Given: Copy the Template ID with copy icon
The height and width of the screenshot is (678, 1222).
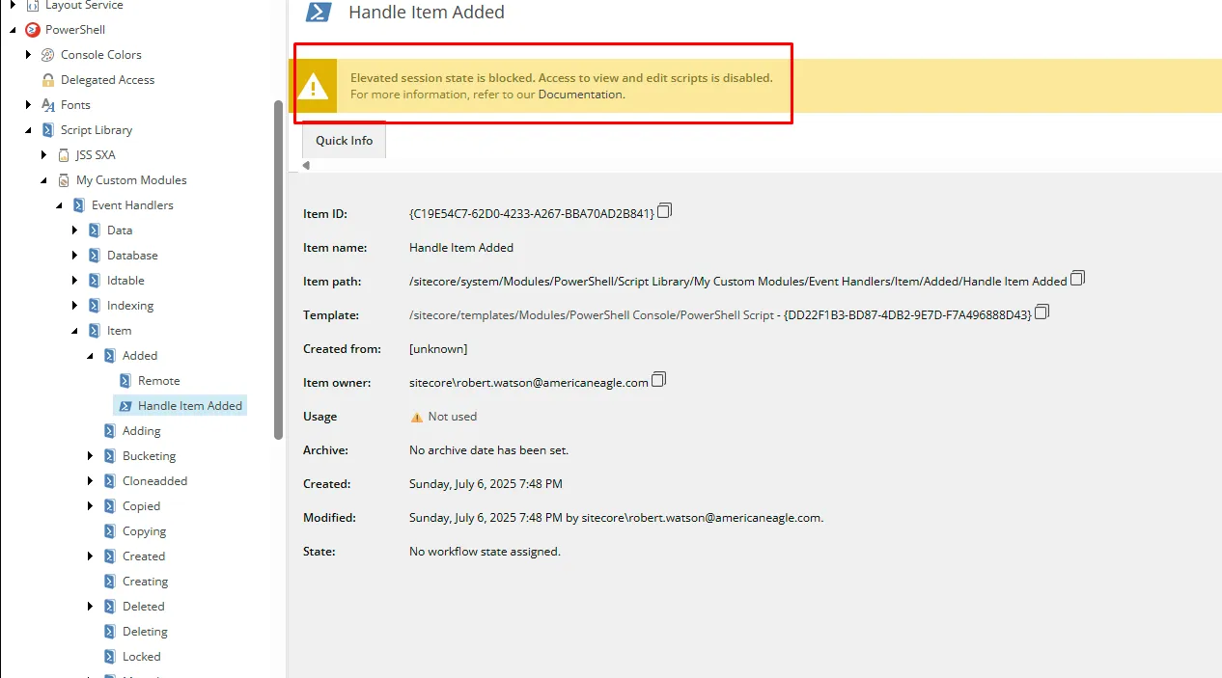Looking at the screenshot, I should click(x=1041, y=312).
